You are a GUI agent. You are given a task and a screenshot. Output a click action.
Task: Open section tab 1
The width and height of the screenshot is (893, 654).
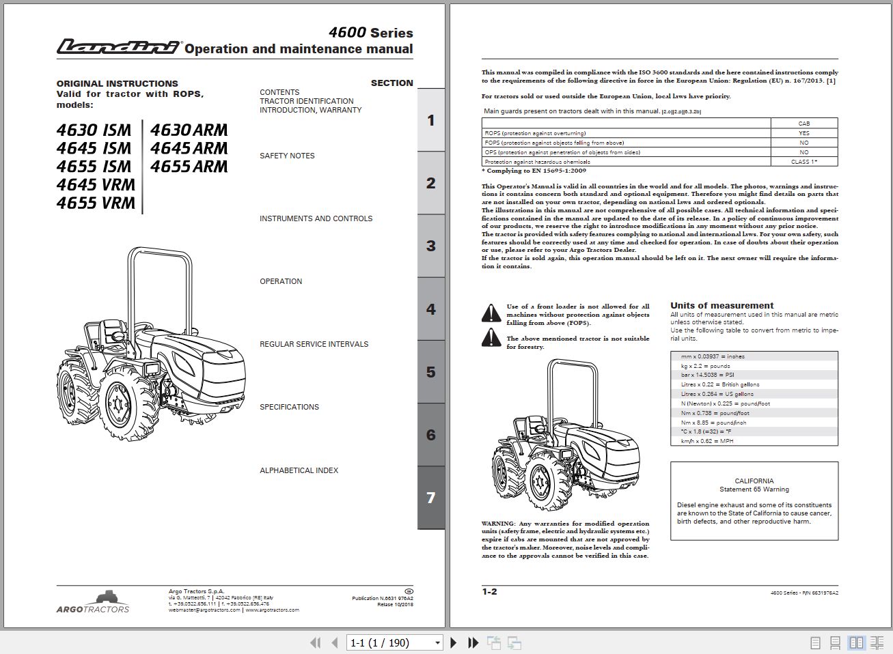(431, 120)
